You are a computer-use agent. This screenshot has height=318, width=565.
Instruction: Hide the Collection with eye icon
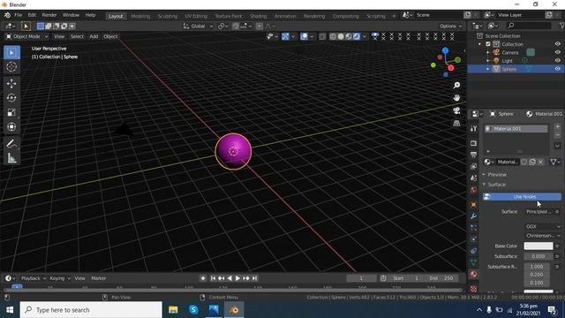(557, 44)
